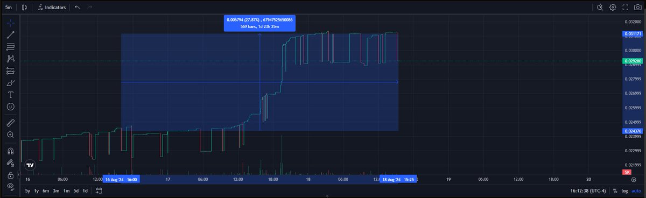This screenshot has height=198, width=646.
Task: Select the Text annotation tool
Action: 10,95
